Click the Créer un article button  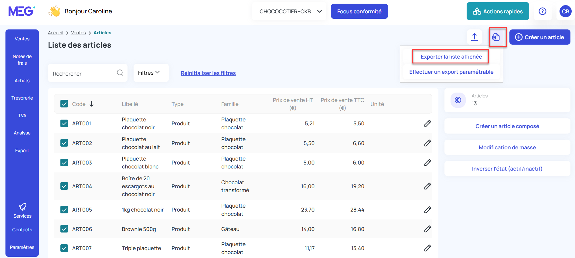[x=539, y=37]
